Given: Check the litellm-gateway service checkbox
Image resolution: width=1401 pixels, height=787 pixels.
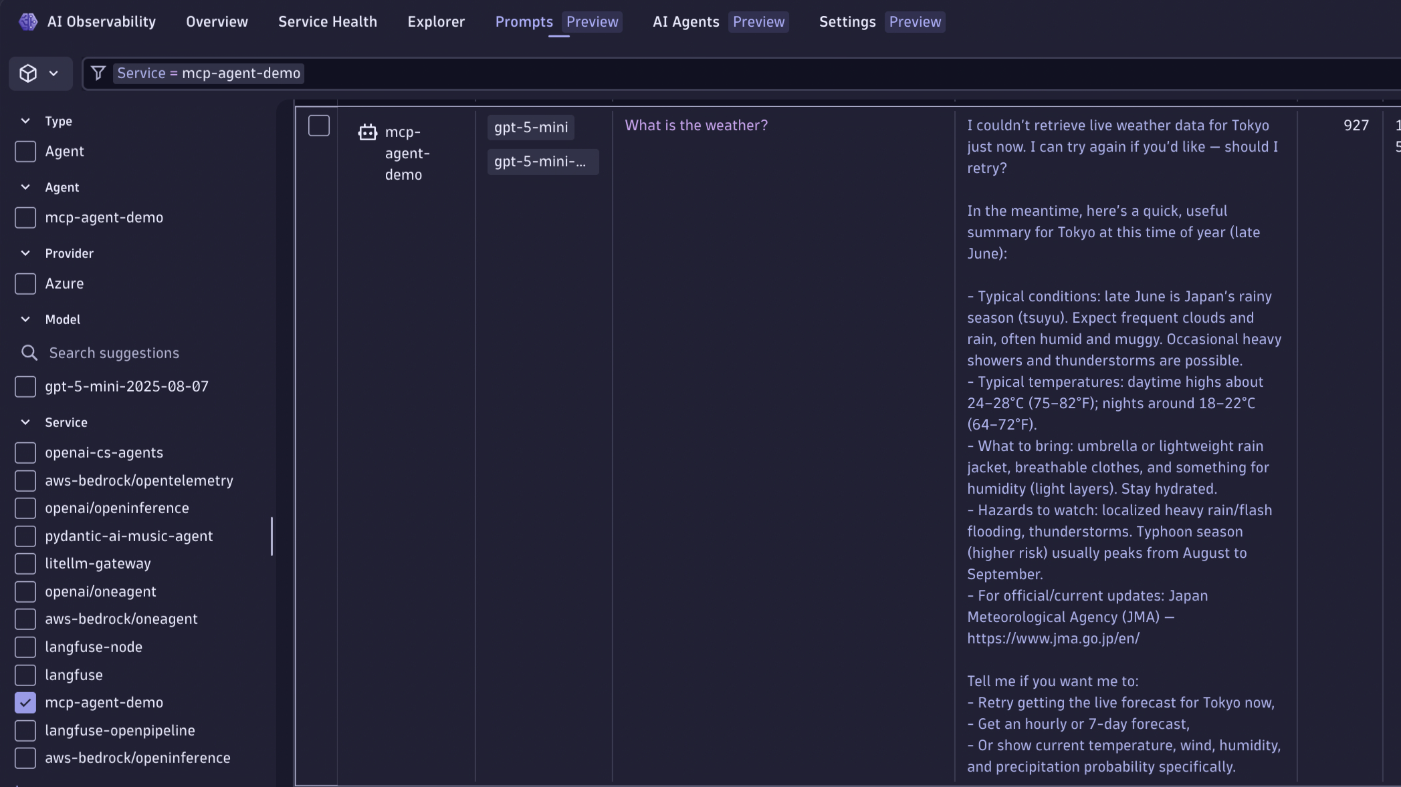Looking at the screenshot, I should [25, 564].
